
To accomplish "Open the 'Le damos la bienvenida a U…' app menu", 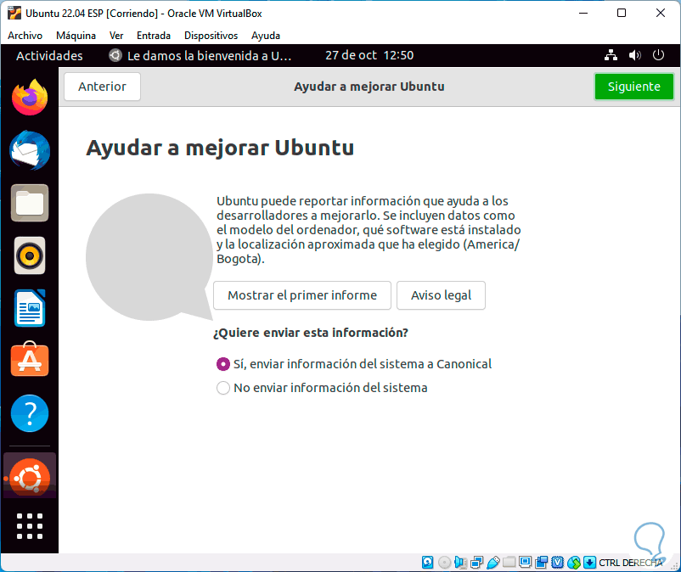I will point(200,55).
